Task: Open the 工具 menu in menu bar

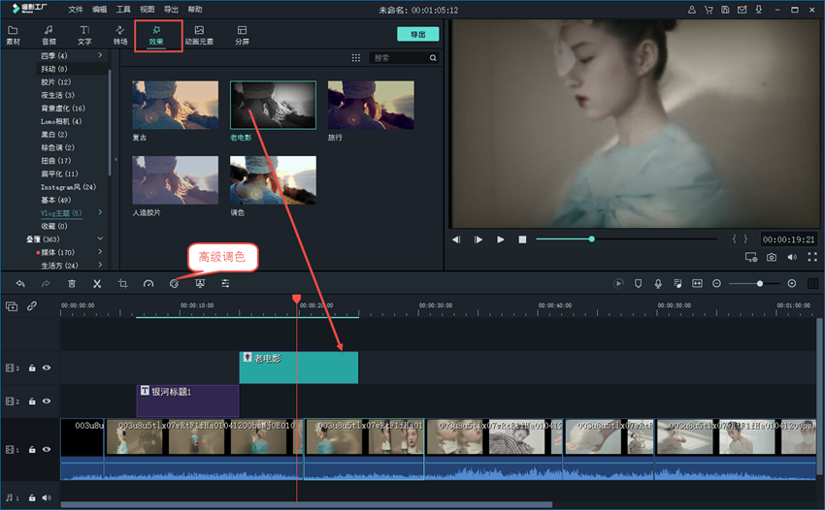Action: [x=123, y=10]
